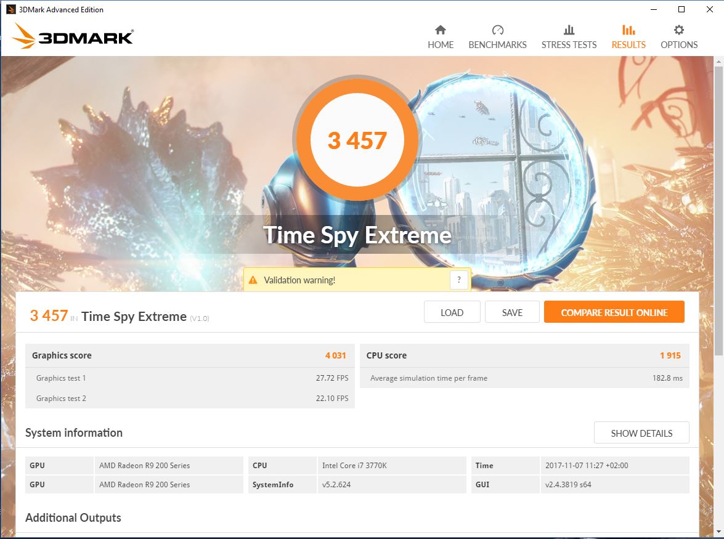Click the LOAD button
This screenshot has width=724, height=539.
pos(452,312)
